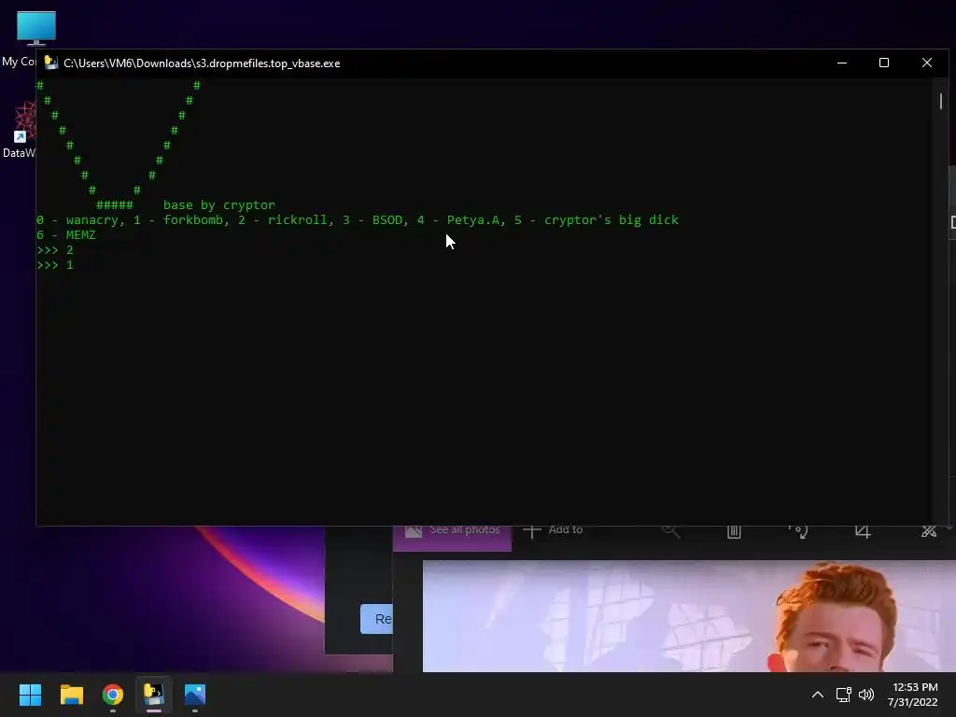Click the 'base by cryptor' text
The height and width of the screenshot is (717, 956).
218,204
